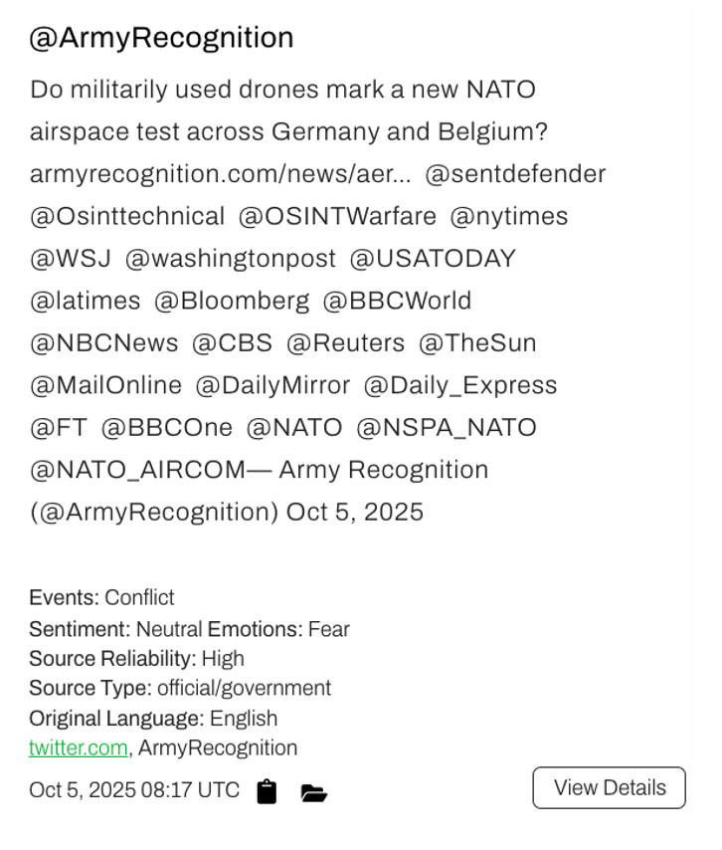Click the @OSINTWarfare handle
The width and height of the screenshot is (722, 850).
337,216
